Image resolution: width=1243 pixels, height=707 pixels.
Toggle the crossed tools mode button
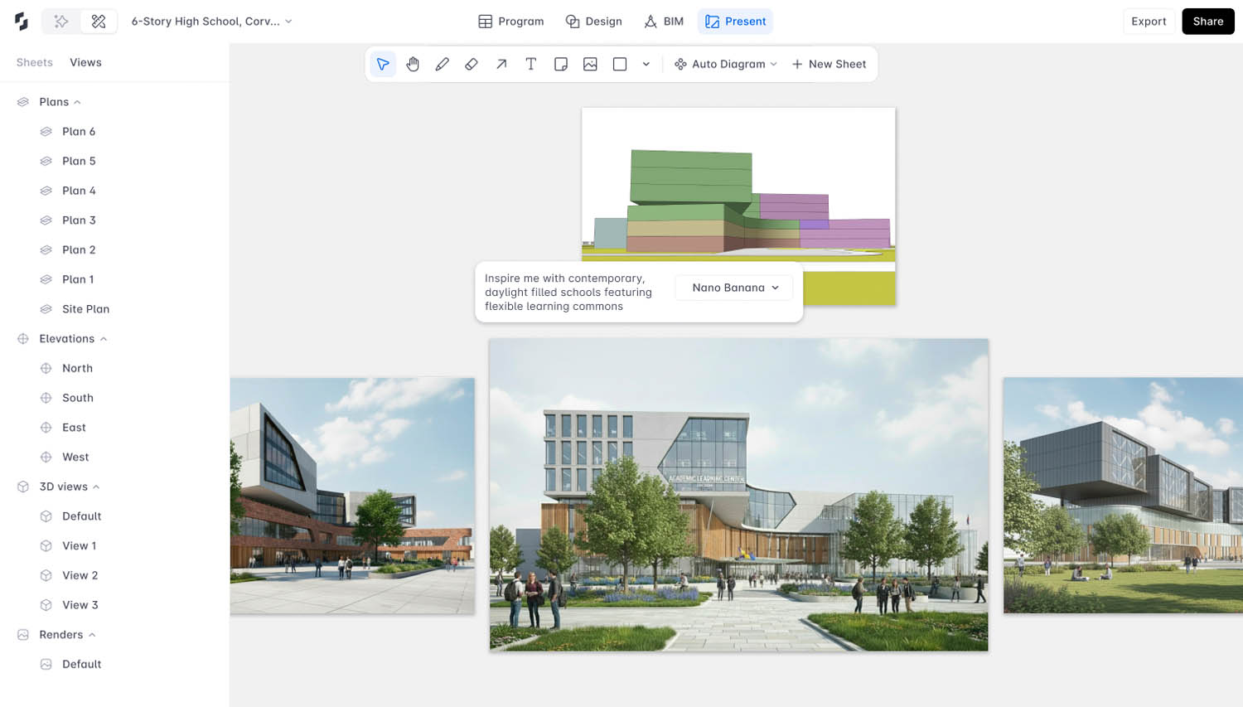tap(99, 22)
